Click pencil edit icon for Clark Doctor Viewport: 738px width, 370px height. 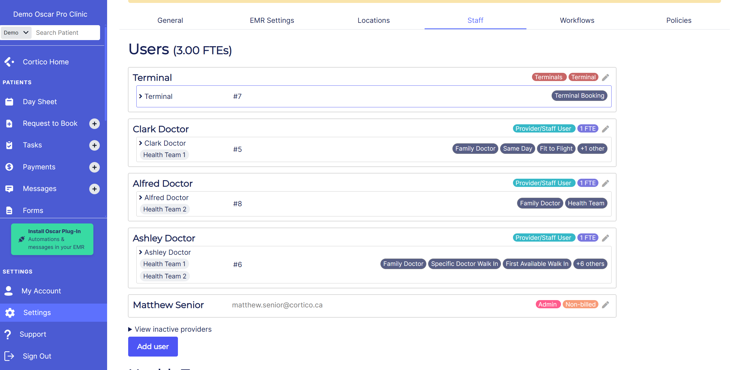(605, 129)
